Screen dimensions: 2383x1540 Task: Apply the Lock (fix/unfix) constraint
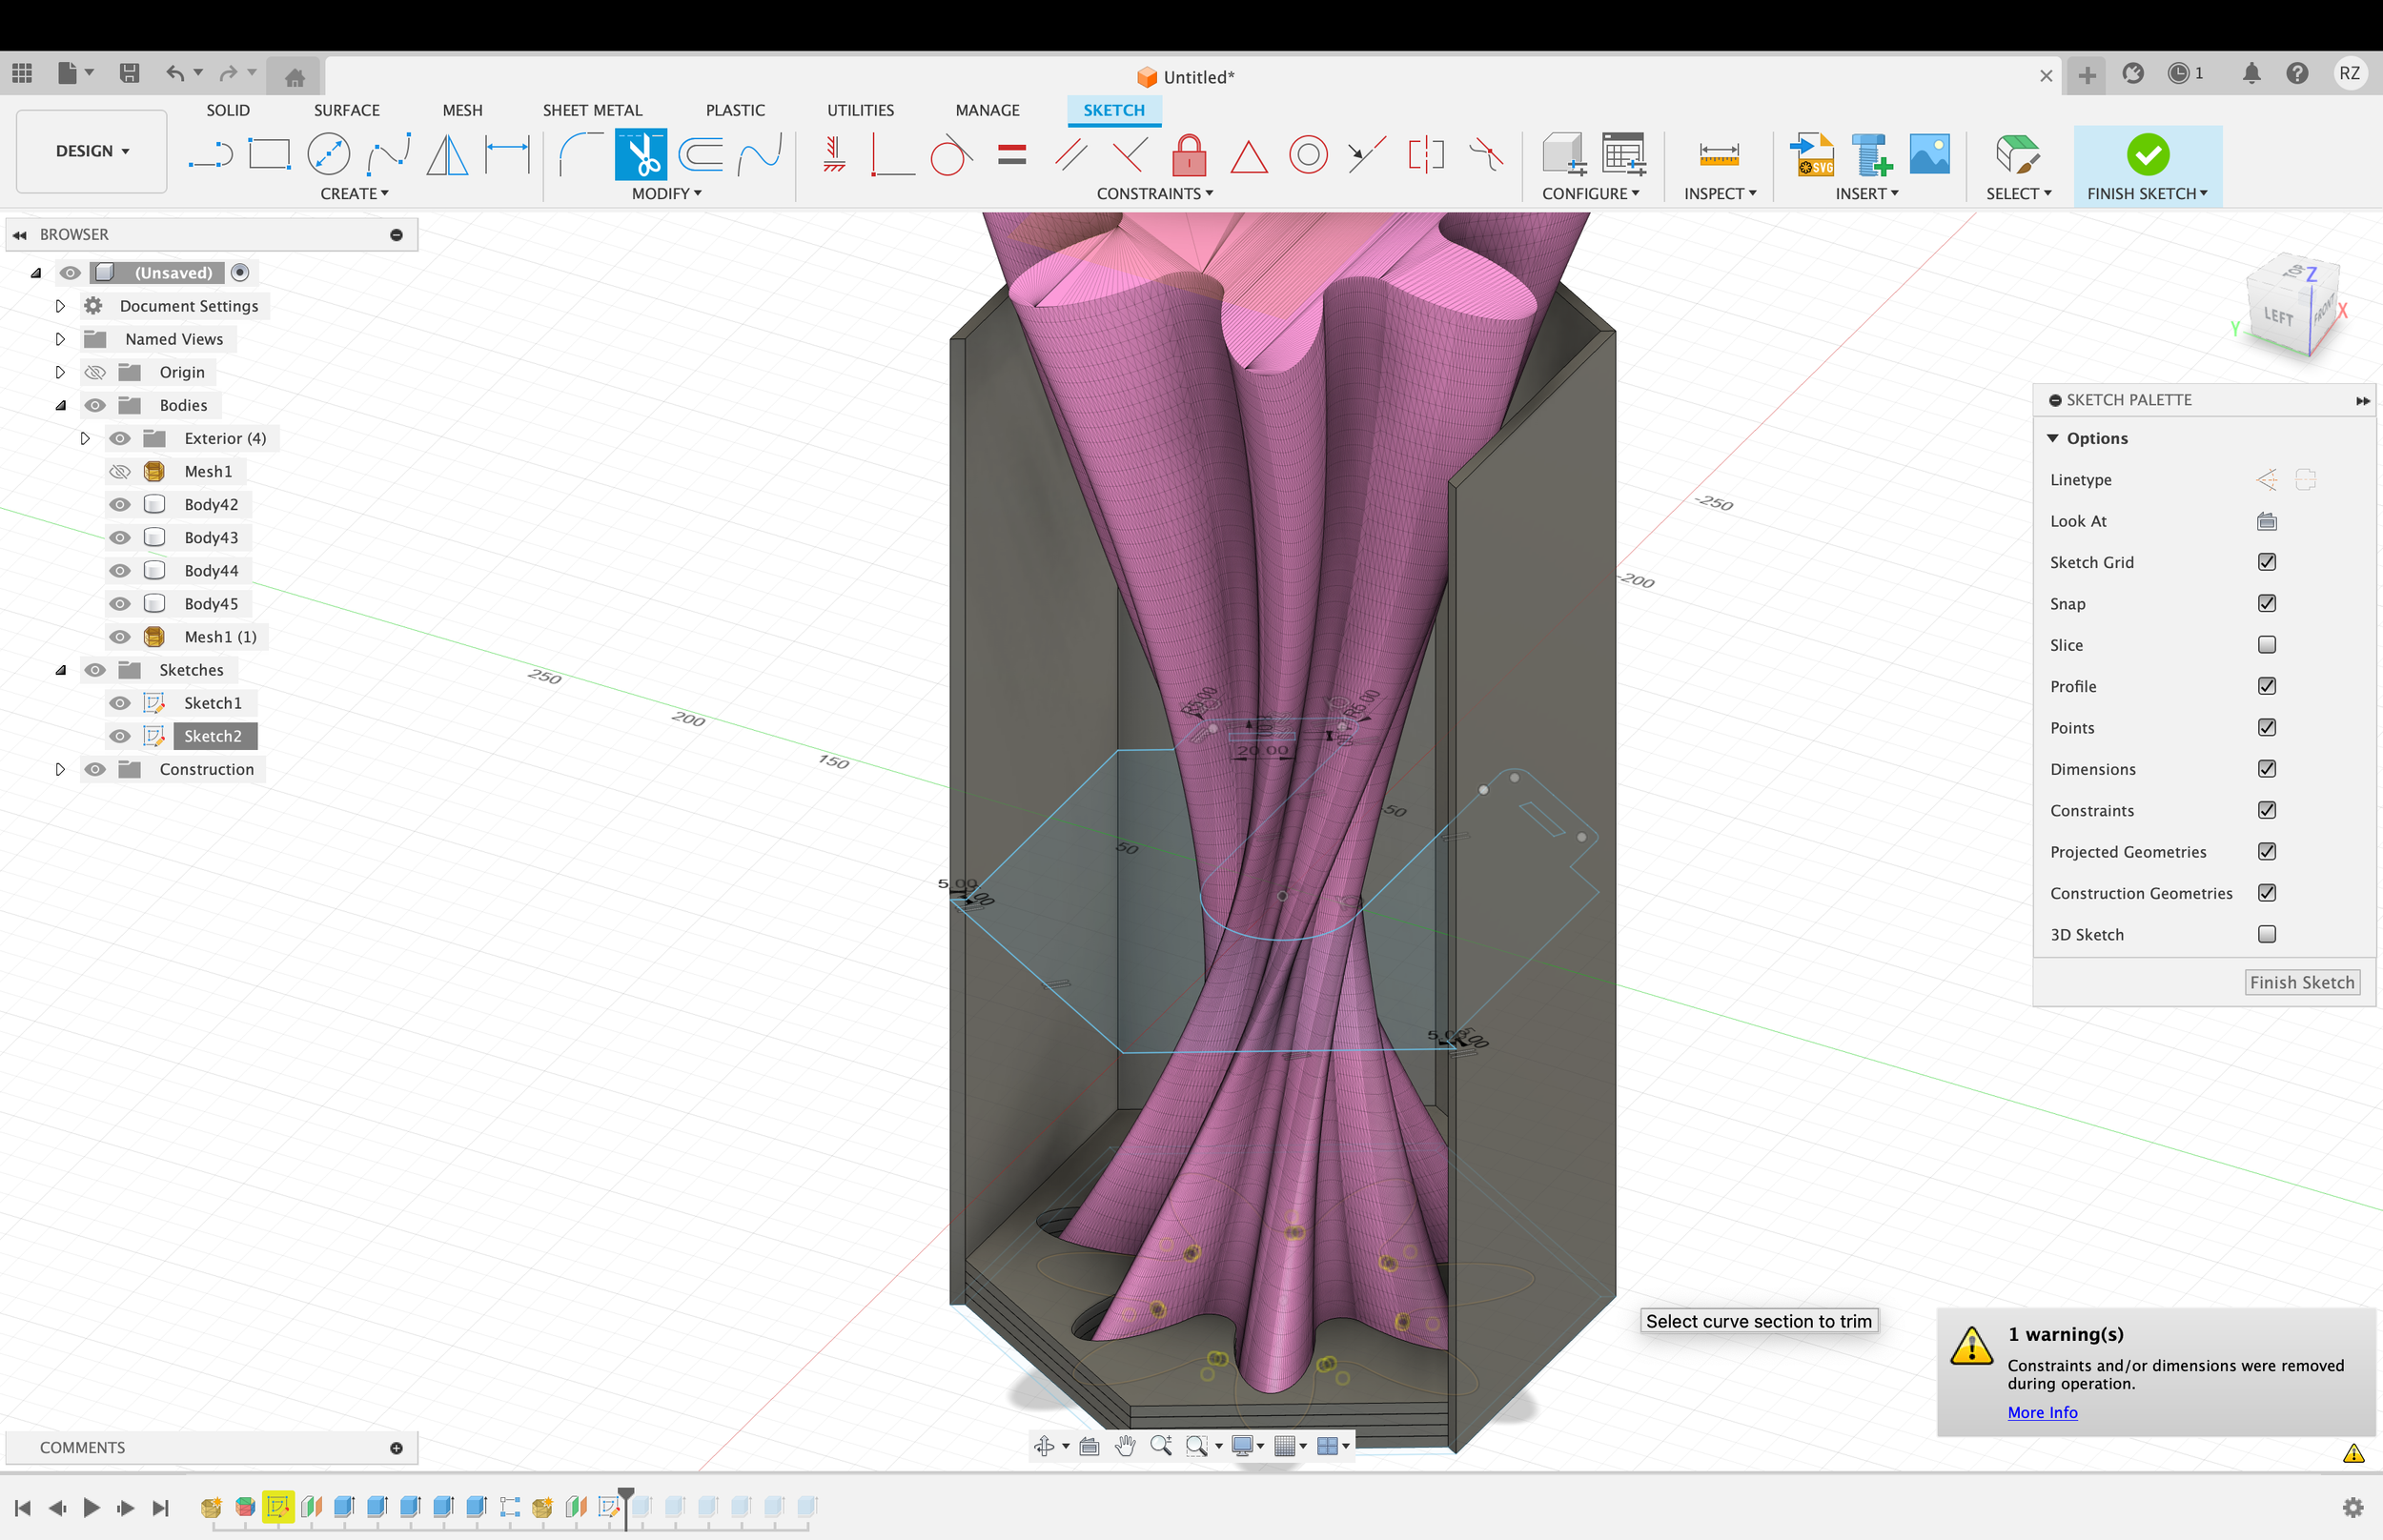click(1189, 154)
